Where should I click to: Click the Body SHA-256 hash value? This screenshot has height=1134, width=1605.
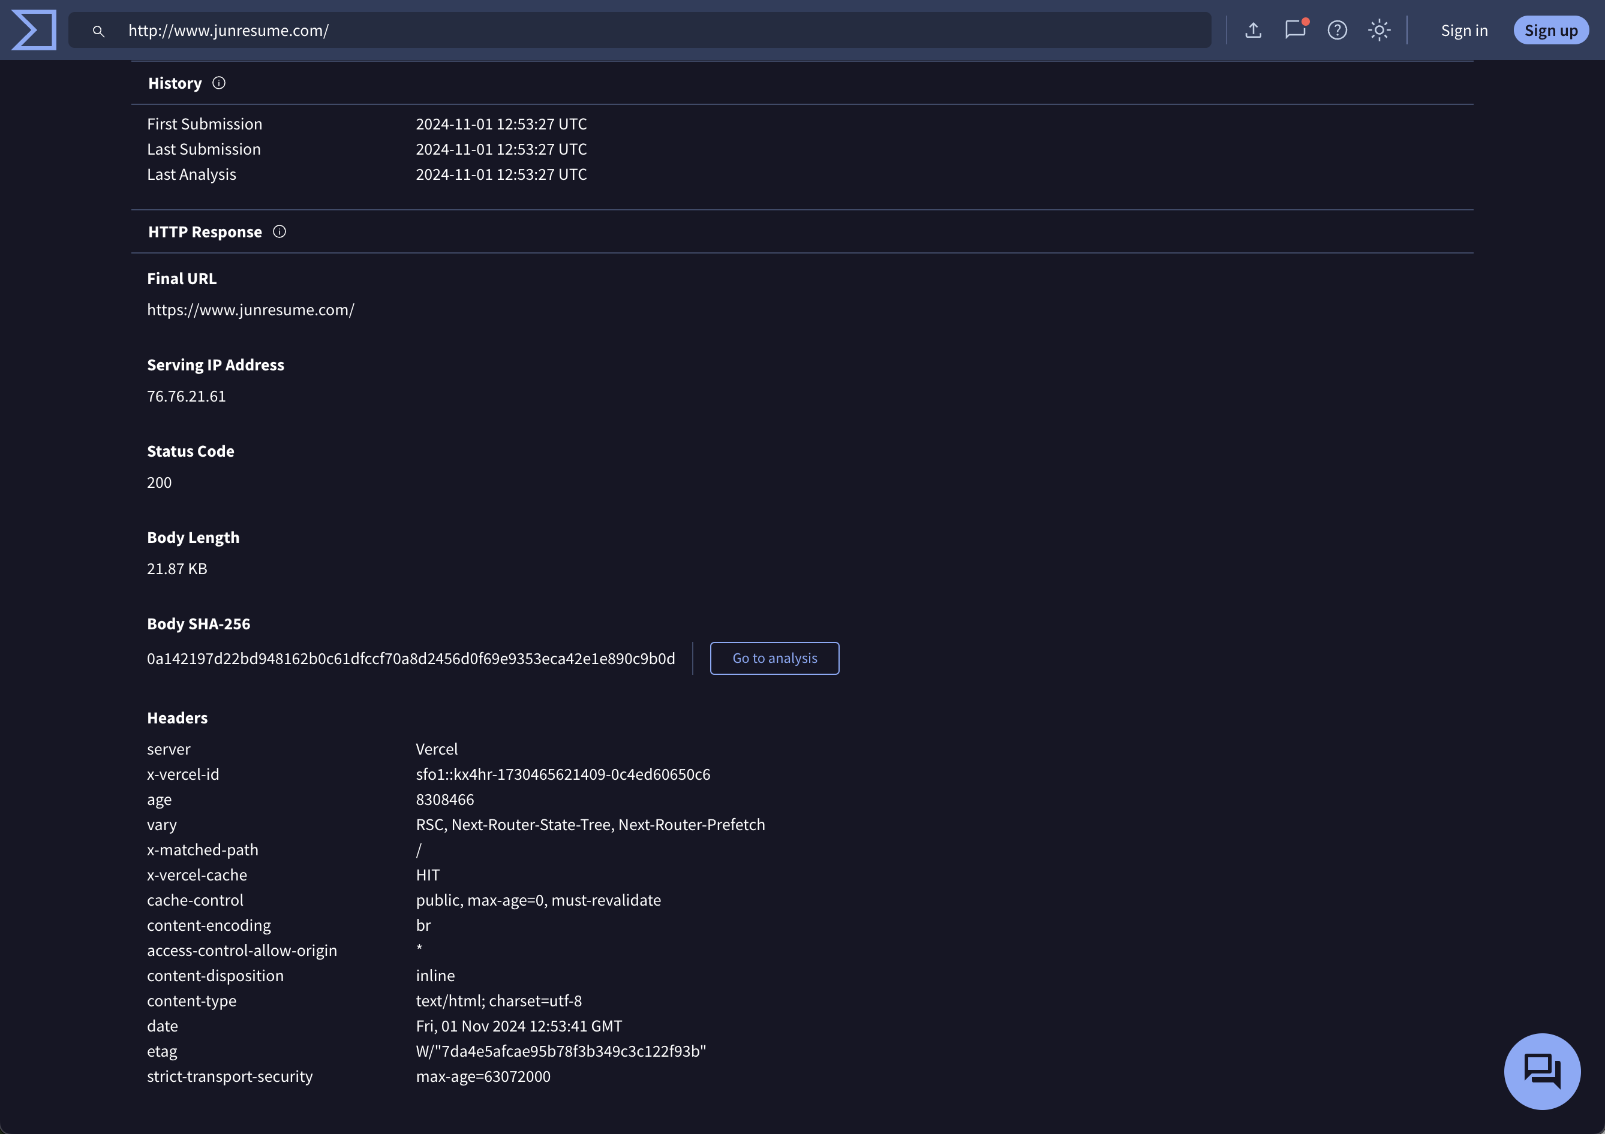(x=410, y=659)
